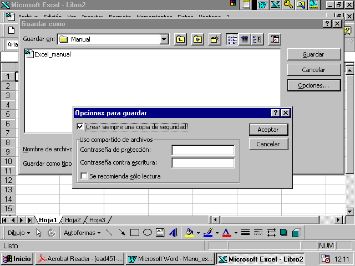355x266 pixels.
Task: Switch to list view in the file dialog
Action: [232, 39]
